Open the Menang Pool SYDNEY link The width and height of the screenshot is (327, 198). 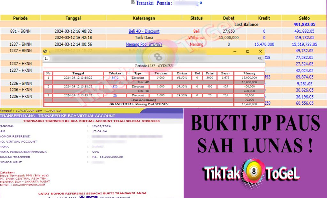(144, 44)
